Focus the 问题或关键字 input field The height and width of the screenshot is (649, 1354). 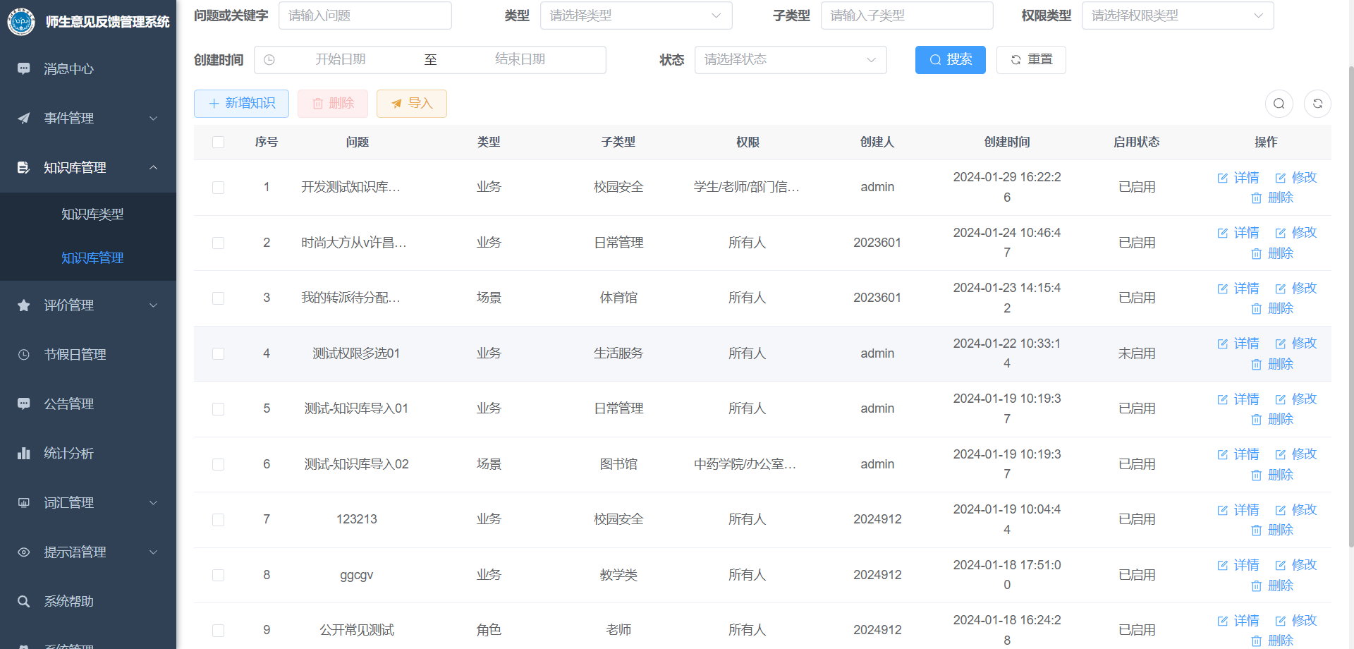(x=365, y=16)
